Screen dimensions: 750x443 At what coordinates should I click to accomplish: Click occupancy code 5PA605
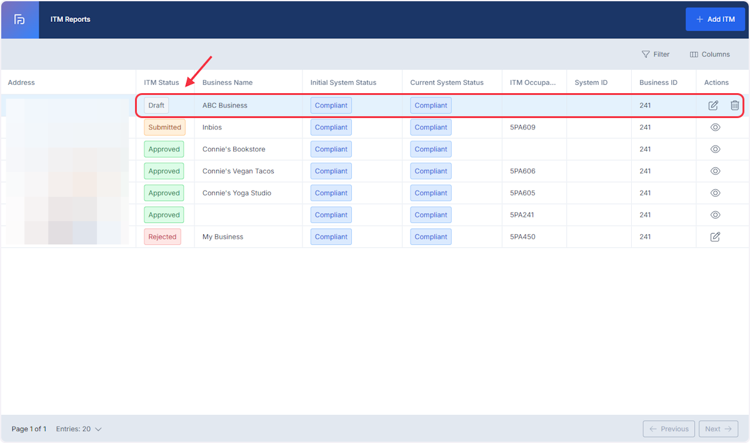pyautogui.click(x=522, y=193)
